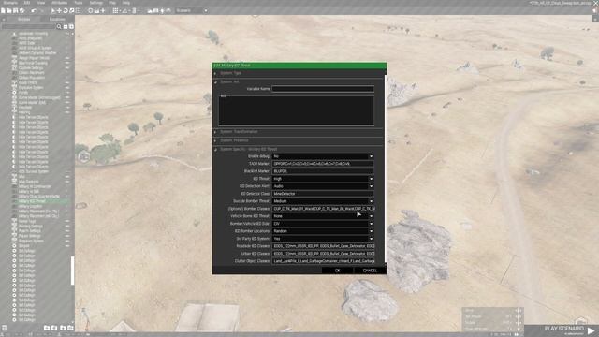Click the PLAY SCENARIO button
The width and height of the screenshot is (599, 337).
[x=562, y=330]
